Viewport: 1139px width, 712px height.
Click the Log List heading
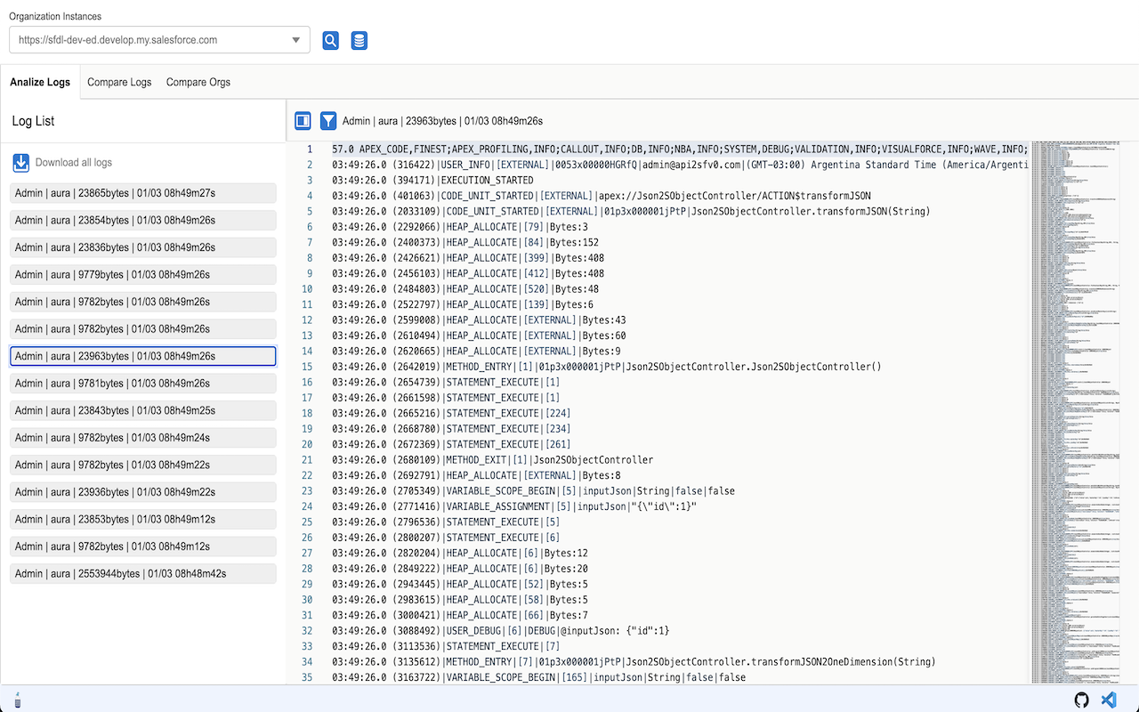pos(33,121)
